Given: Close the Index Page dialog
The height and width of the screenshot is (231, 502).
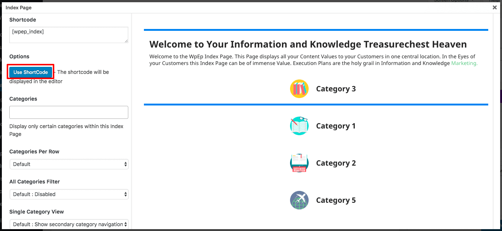Looking at the screenshot, I should coord(495,7).
